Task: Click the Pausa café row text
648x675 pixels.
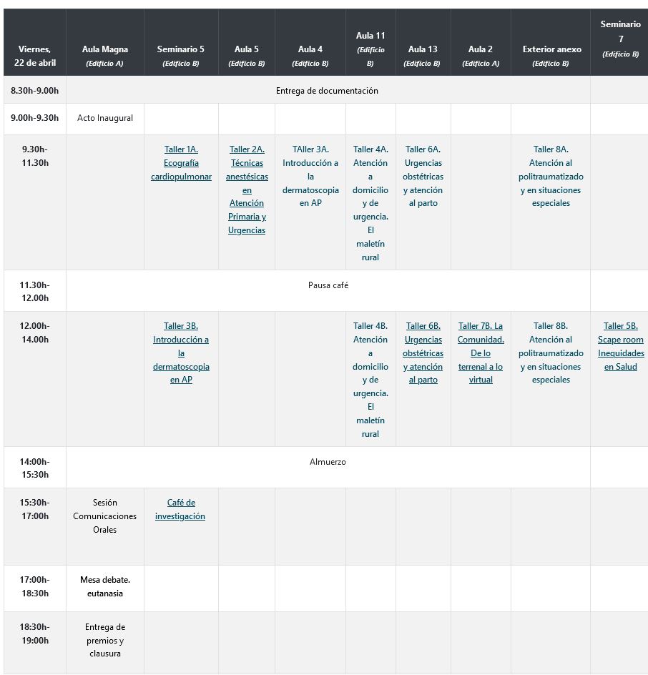Action: (x=328, y=285)
